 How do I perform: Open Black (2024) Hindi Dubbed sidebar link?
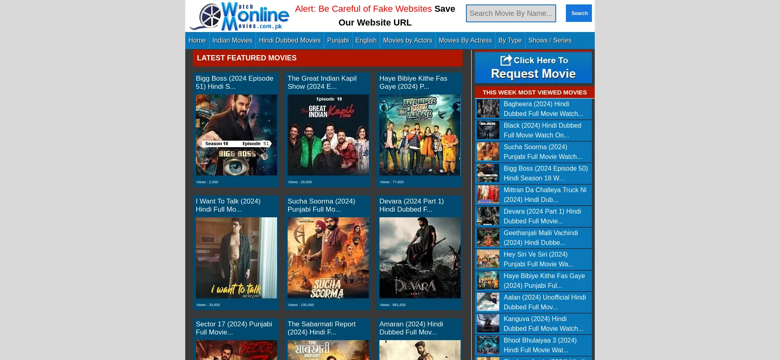544,131
